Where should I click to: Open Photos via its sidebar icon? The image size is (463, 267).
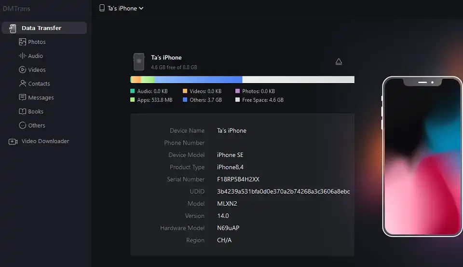click(22, 42)
